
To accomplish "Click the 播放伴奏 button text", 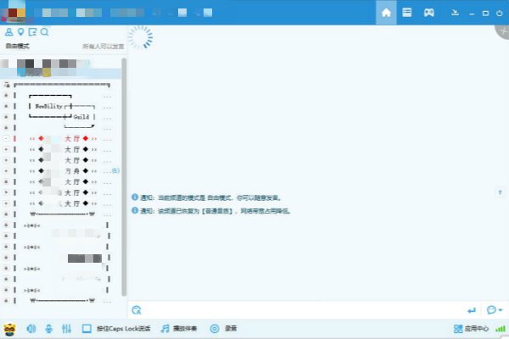I will pyautogui.click(x=185, y=329).
